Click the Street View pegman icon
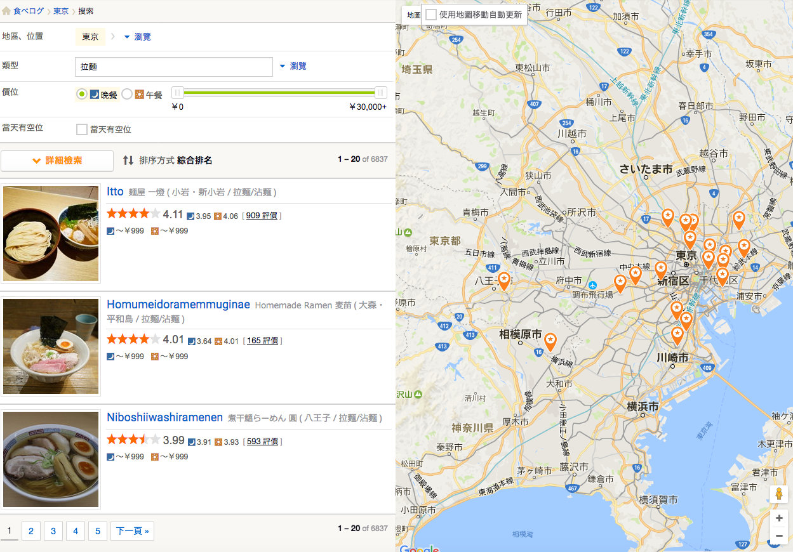This screenshot has width=793, height=552. [779, 494]
